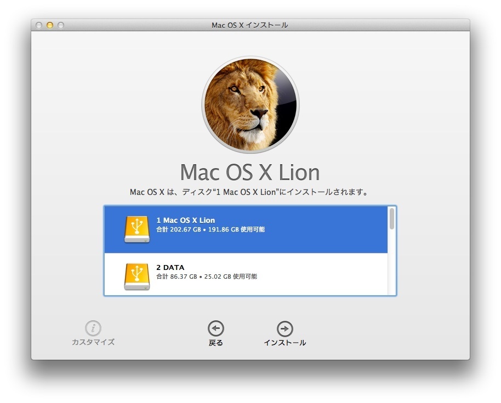Click the Customize info icon
The image size is (501, 403).
pos(93,328)
